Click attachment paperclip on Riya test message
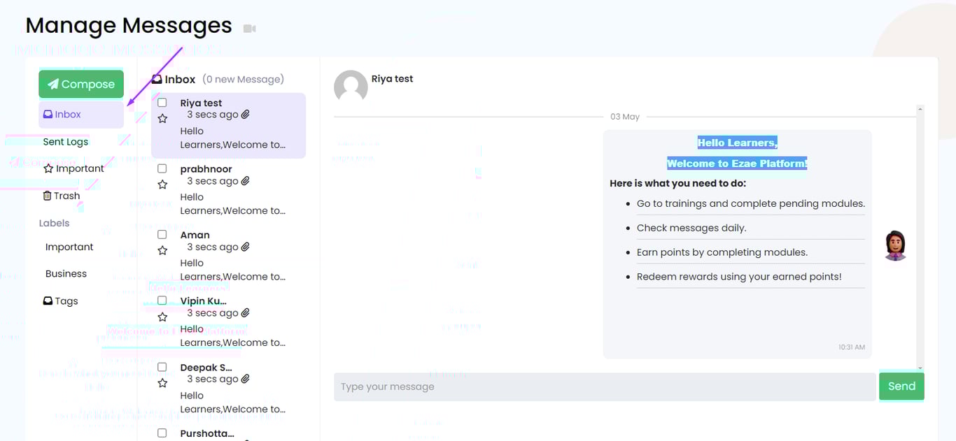The width and height of the screenshot is (956, 441). (246, 115)
